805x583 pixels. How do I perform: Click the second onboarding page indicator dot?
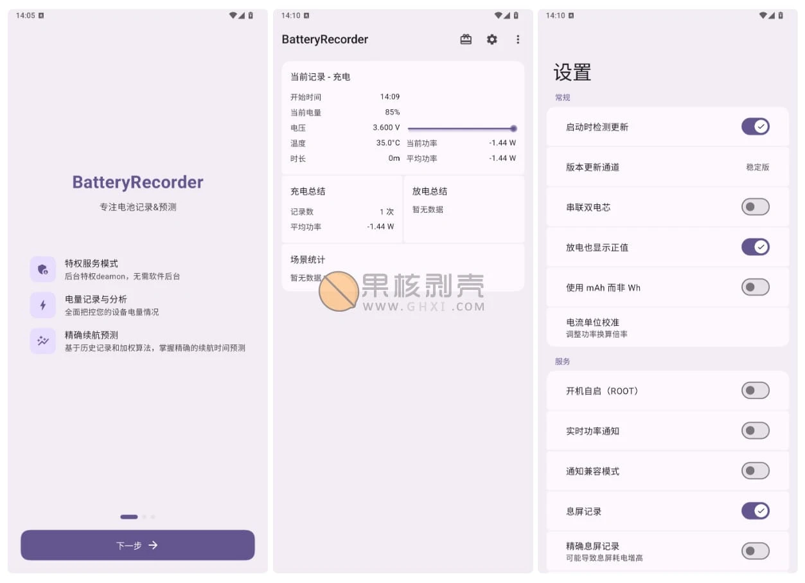pyautogui.click(x=145, y=517)
